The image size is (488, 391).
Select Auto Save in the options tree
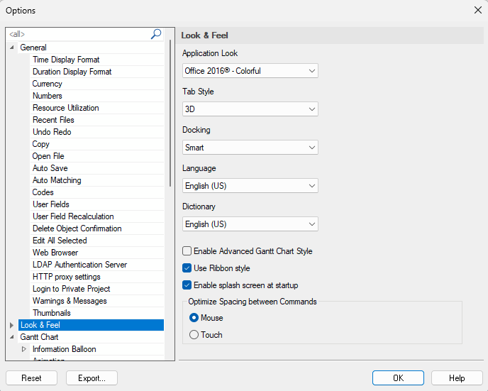pos(50,168)
